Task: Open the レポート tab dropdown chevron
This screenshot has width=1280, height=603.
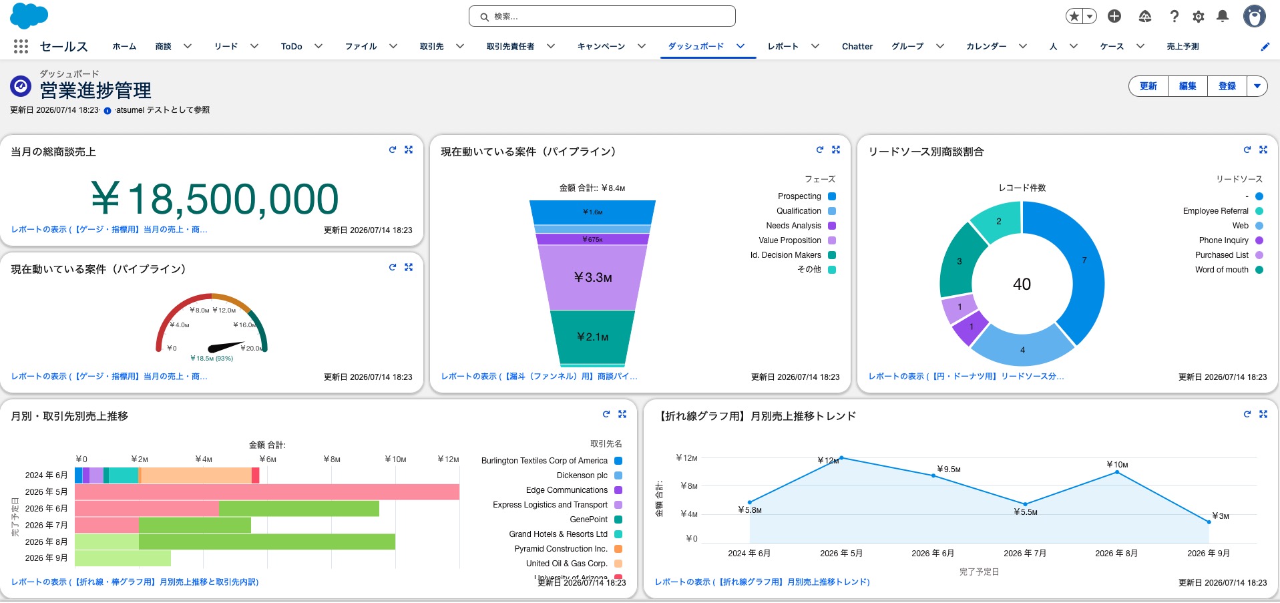Action: coord(815,46)
